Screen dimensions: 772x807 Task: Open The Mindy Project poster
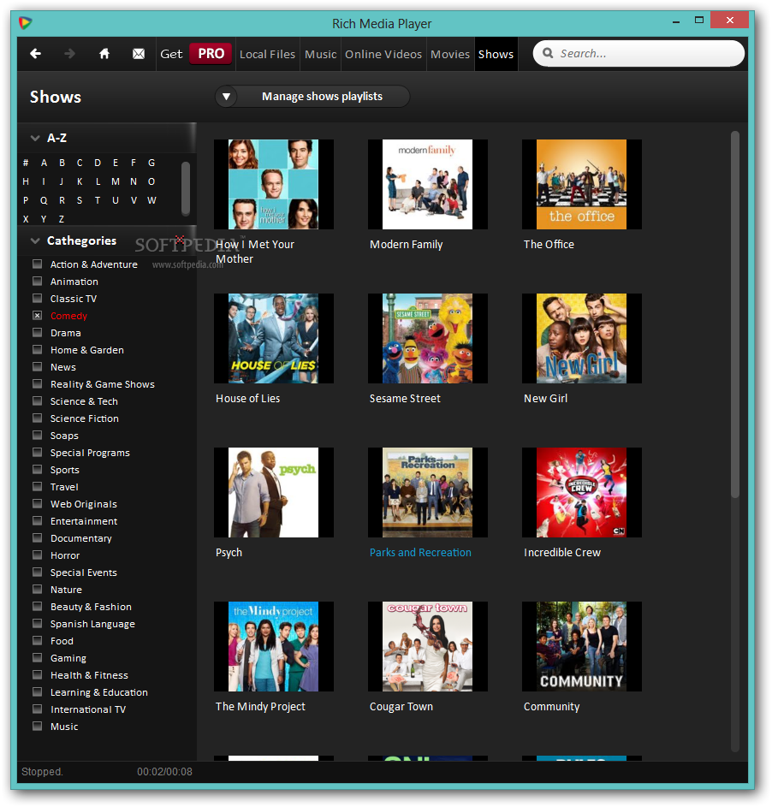point(273,646)
